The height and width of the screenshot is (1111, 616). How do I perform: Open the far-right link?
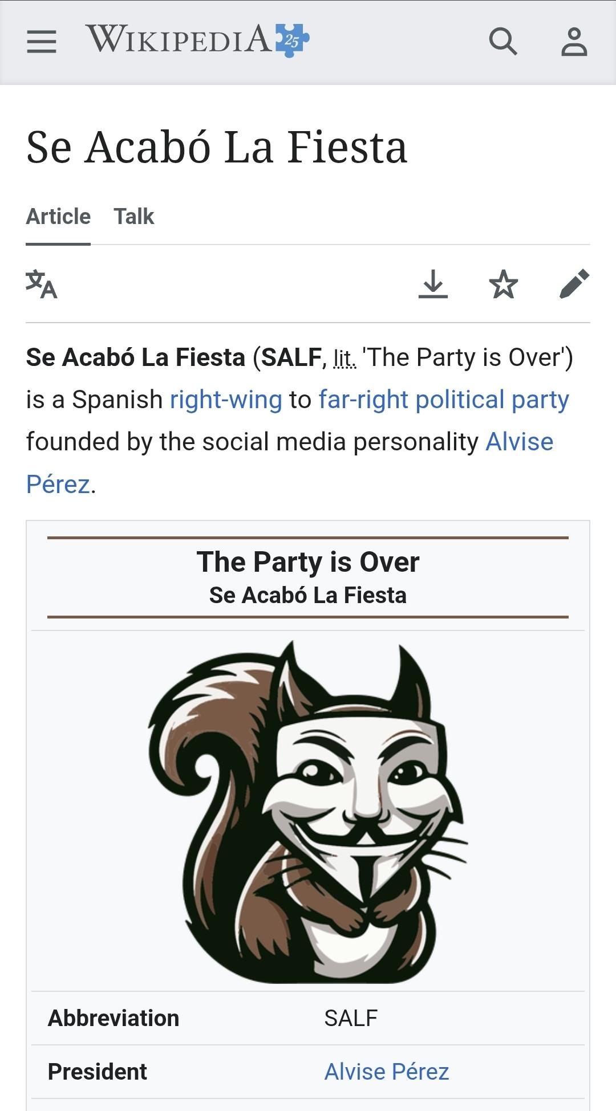(363, 400)
